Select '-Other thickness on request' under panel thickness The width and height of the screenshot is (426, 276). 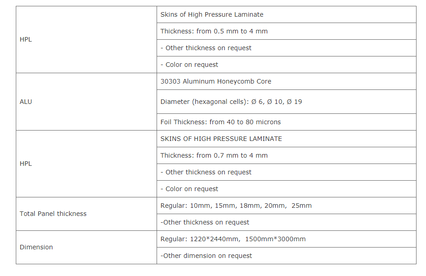pos(287,222)
